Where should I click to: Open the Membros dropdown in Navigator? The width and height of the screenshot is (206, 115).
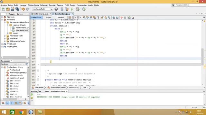pyautogui.click(x=8, y=64)
